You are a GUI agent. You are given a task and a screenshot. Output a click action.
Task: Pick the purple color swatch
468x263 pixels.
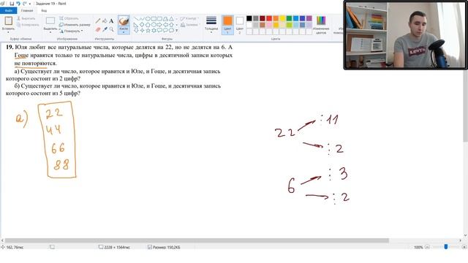pos(309,18)
